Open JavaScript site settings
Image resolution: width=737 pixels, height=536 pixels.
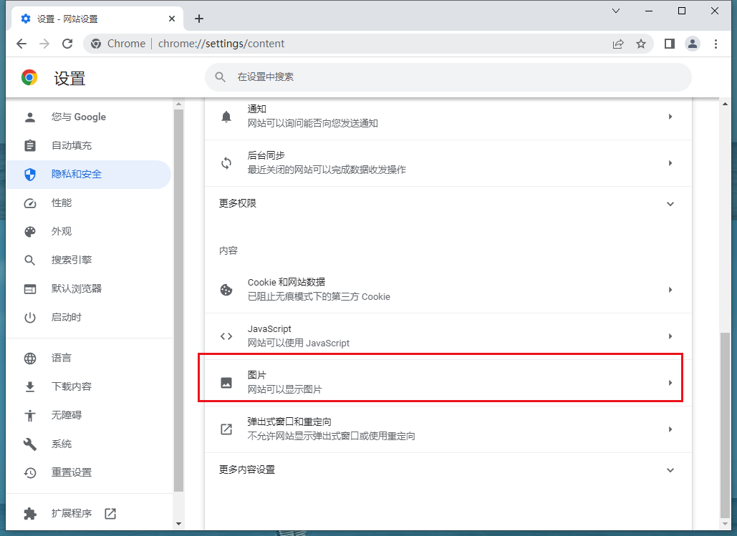448,336
